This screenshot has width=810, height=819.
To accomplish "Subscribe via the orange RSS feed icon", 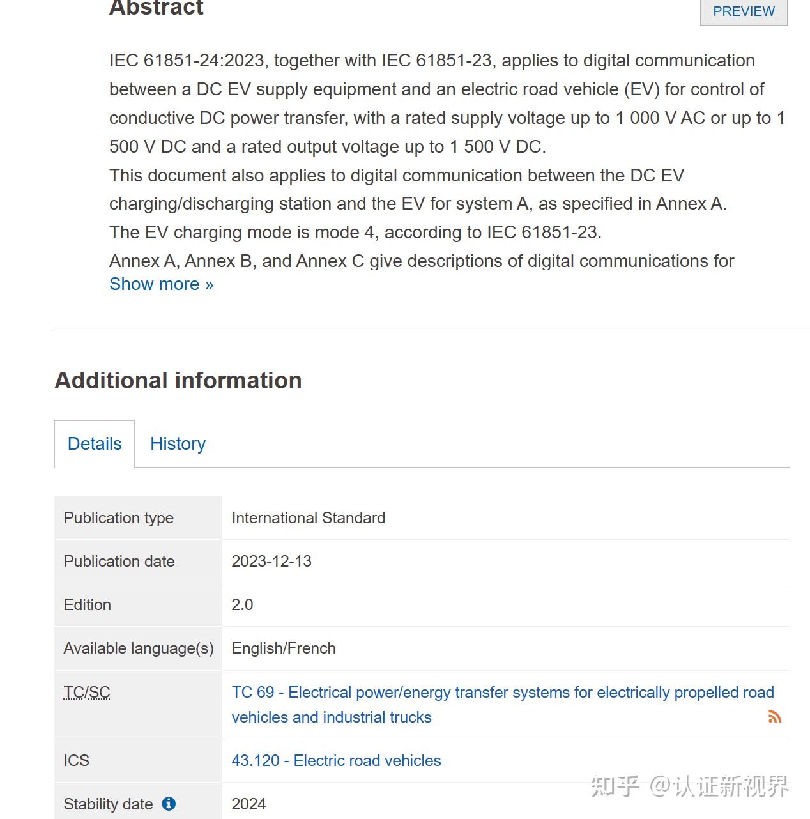I will 776,717.
